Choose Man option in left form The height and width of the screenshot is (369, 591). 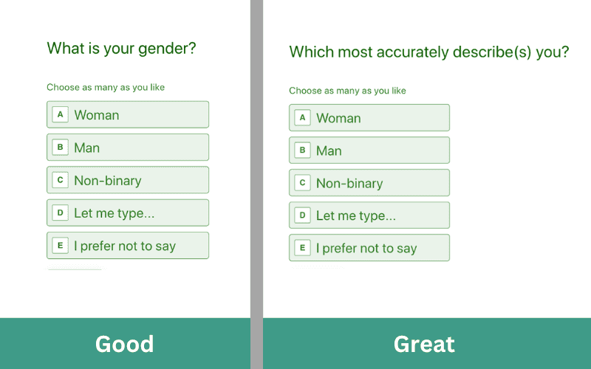(x=127, y=148)
